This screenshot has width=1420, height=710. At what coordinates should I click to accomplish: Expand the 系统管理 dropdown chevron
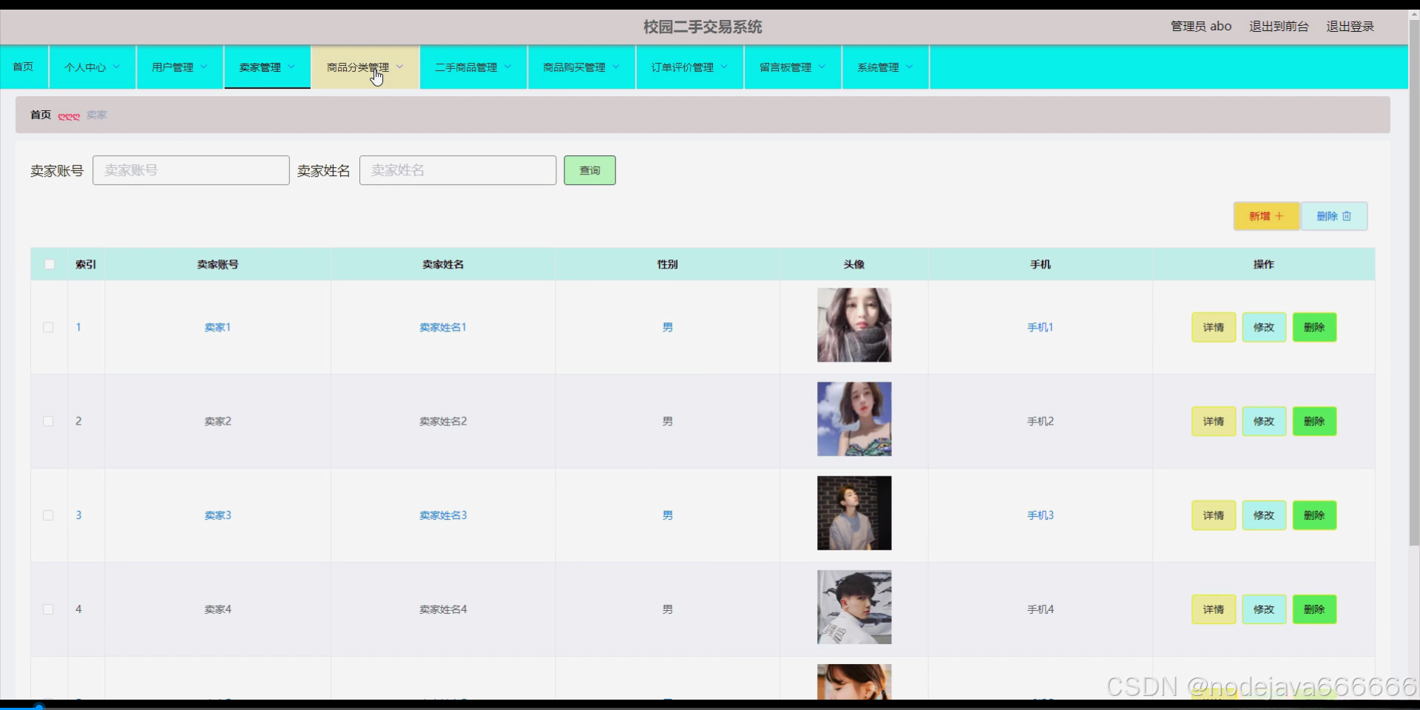click(910, 67)
